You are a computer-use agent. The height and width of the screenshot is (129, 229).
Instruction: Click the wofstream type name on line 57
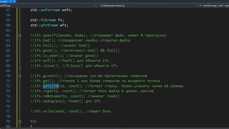click(x=50, y=10)
